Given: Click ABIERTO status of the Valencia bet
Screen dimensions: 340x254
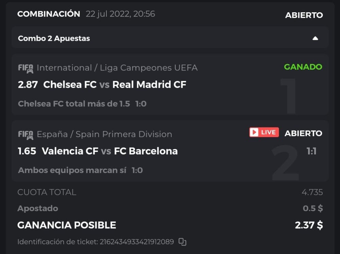Looking at the screenshot, I should [x=303, y=133].
